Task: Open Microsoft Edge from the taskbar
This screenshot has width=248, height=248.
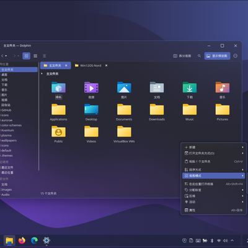Action: click(x=34, y=241)
